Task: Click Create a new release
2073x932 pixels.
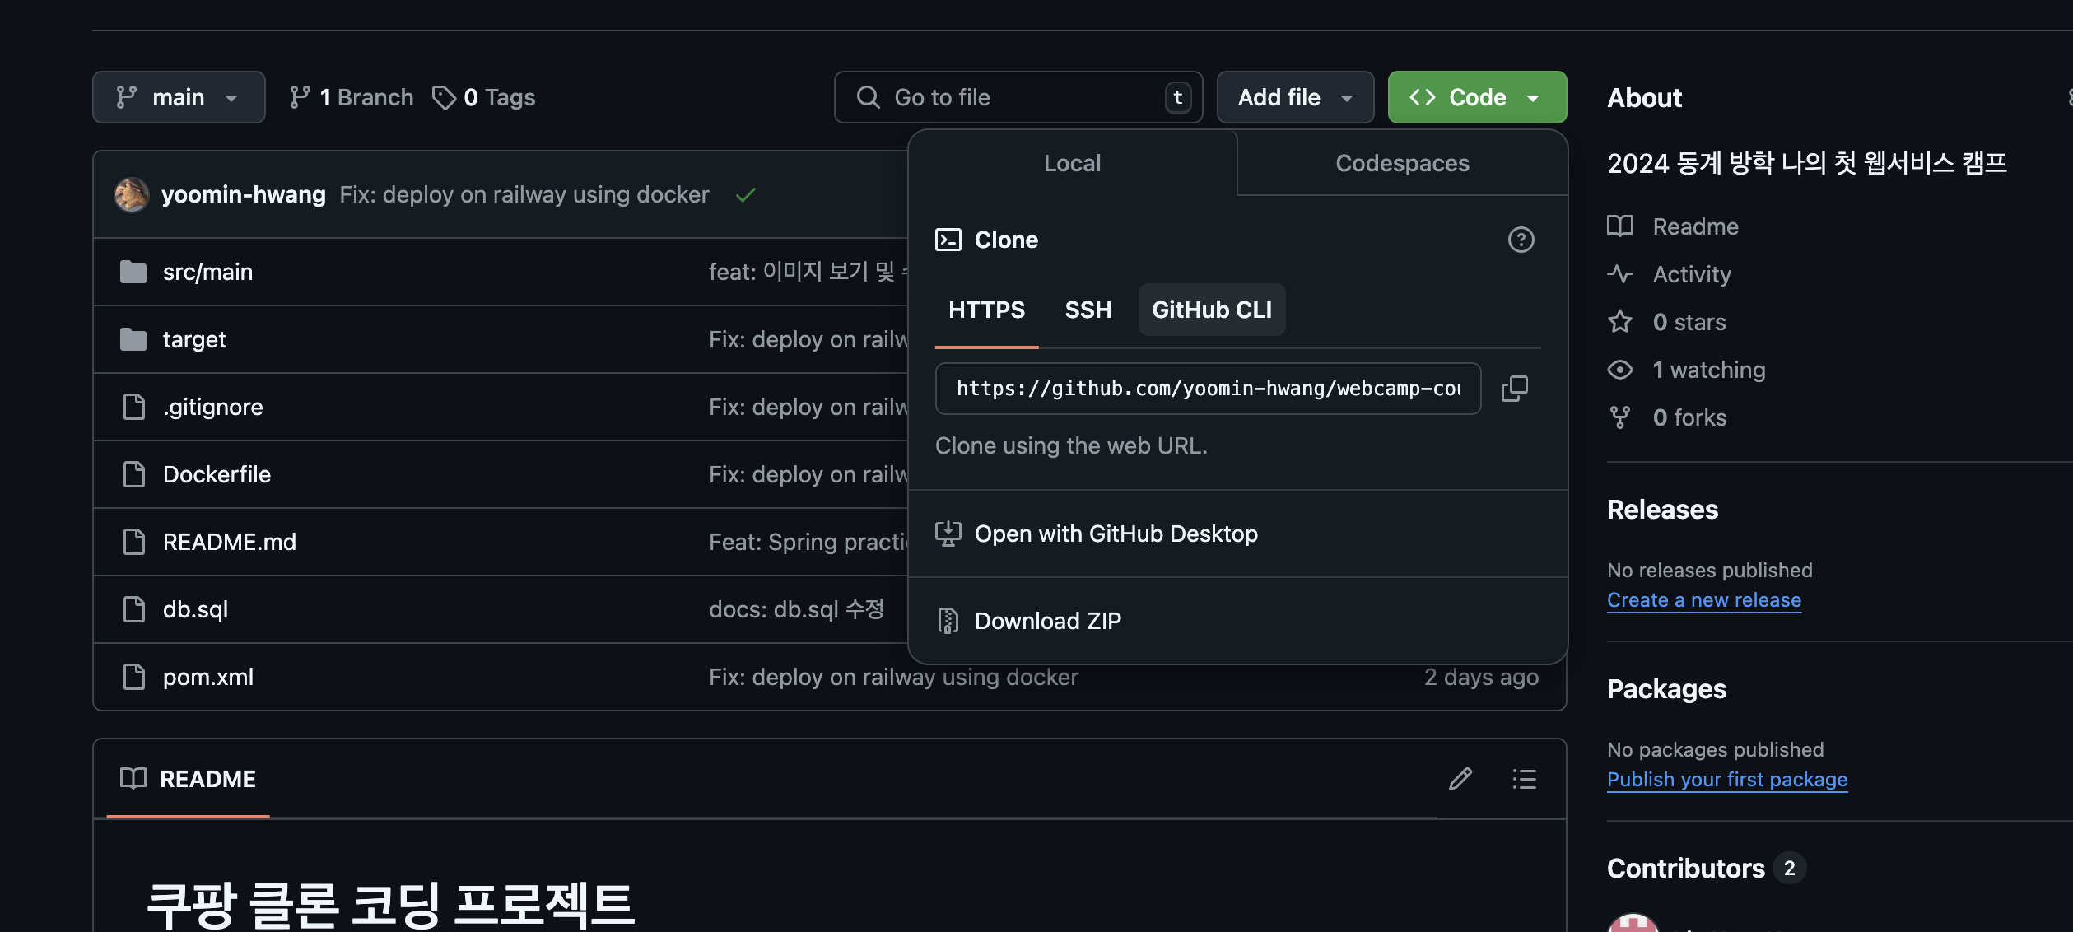Action: pyautogui.click(x=1704, y=600)
